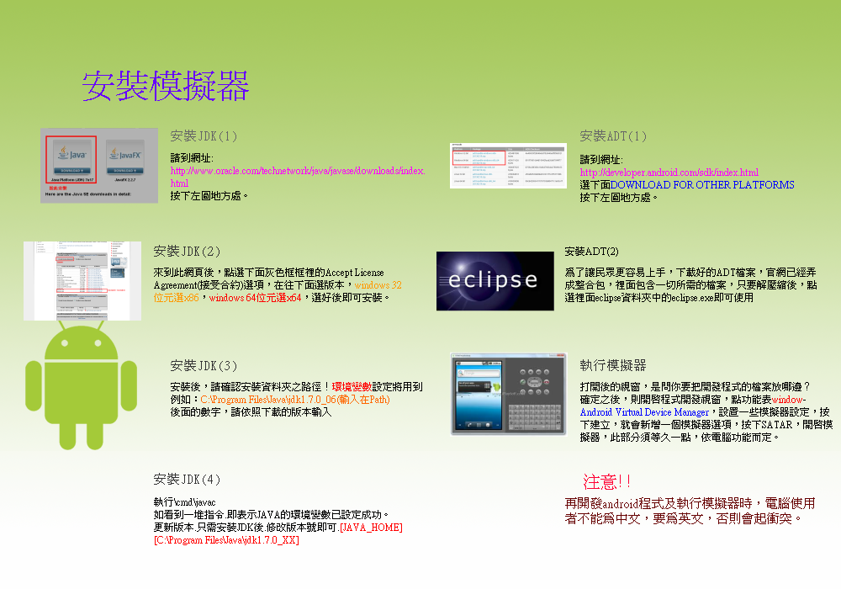Click the 安裝JDK(1) heading
The image size is (841, 589).
click(x=204, y=136)
